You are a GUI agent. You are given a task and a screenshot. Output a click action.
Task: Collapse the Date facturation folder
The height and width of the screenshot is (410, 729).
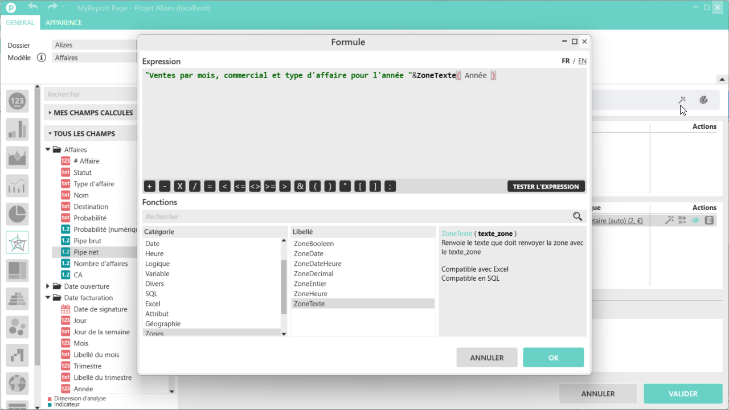(48, 298)
